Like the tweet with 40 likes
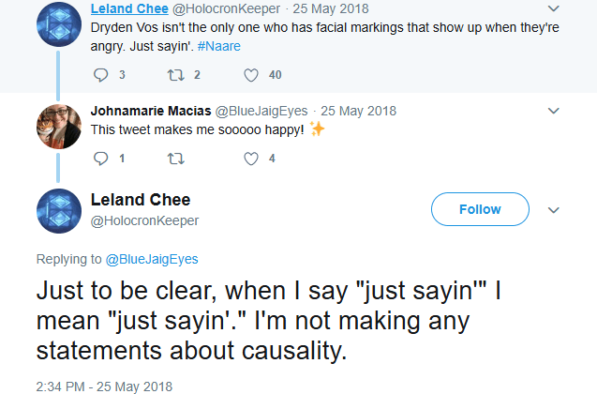 click(x=251, y=75)
